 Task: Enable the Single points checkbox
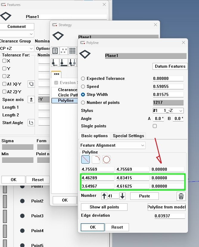tap(155, 126)
